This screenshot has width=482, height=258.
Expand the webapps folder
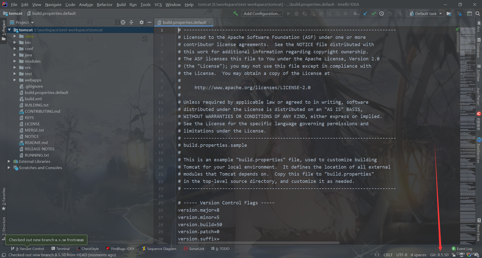15,80
